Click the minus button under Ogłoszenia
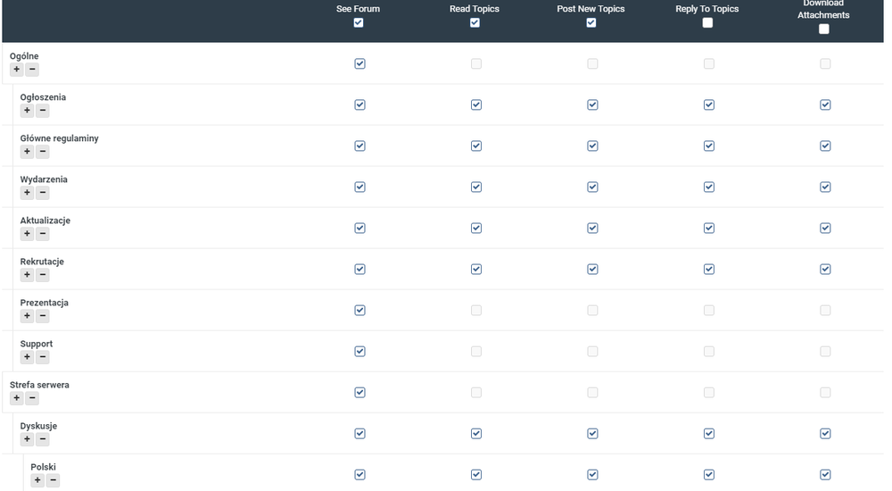892x491 pixels. coord(43,111)
